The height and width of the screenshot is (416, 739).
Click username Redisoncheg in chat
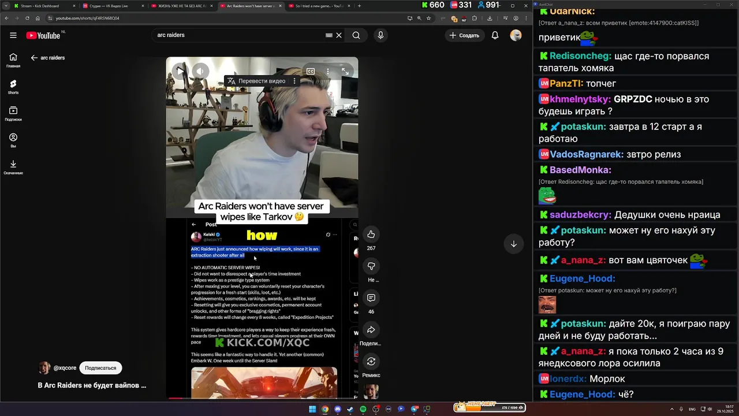[x=580, y=56]
